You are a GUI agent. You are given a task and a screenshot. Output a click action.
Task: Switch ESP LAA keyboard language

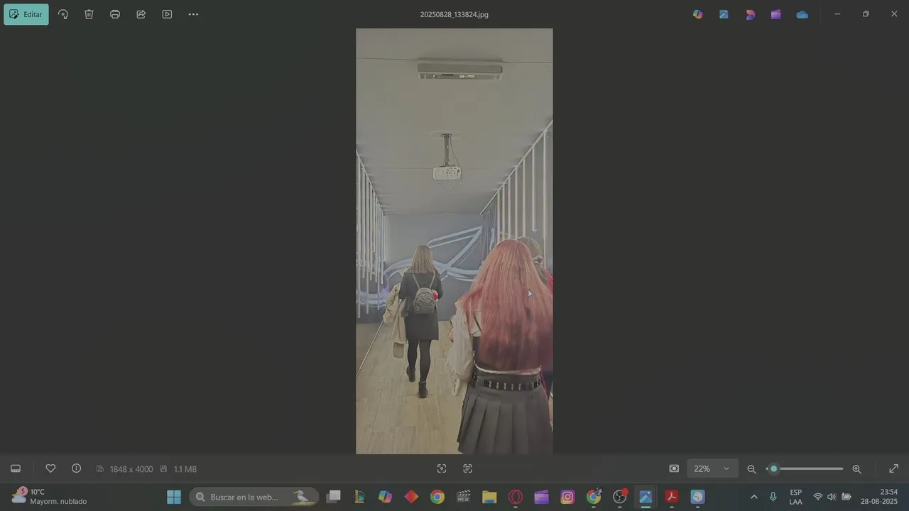[796, 497]
